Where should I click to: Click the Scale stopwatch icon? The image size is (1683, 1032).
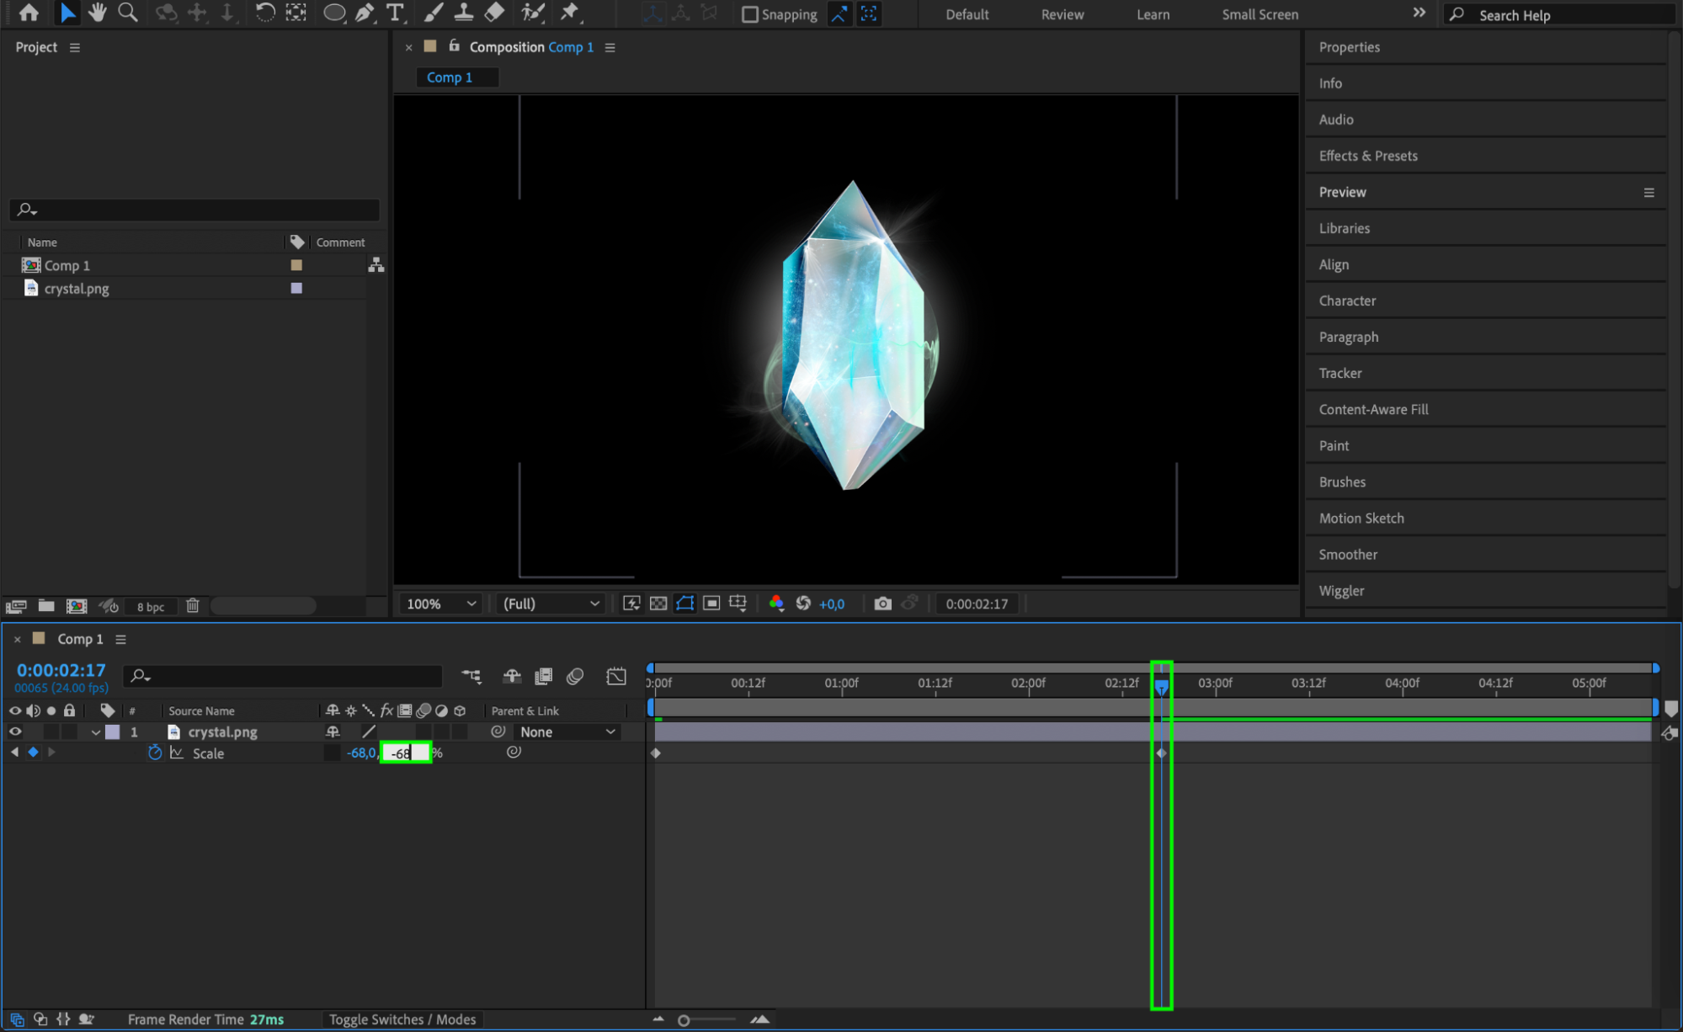pos(155,753)
